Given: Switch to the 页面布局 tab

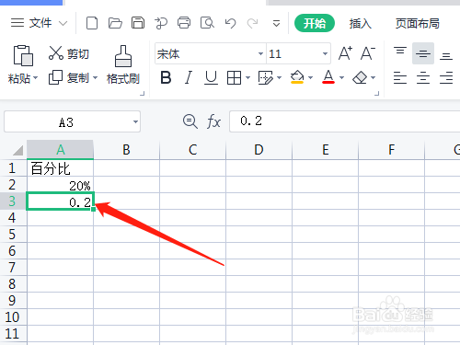Looking at the screenshot, I should [417, 23].
